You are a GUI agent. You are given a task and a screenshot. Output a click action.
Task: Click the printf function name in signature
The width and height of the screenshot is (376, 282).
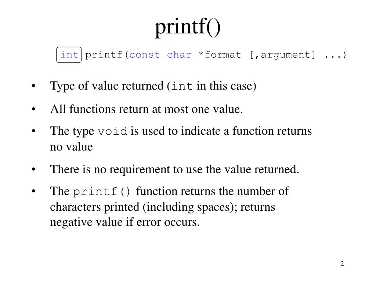104,55
